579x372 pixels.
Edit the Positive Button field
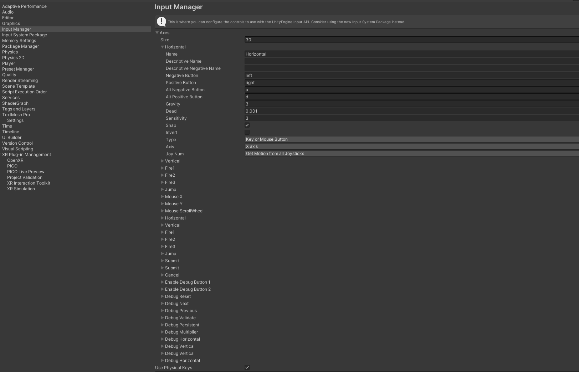click(x=412, y=83)
